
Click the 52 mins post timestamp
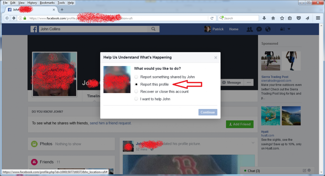[x=141, y=149]
